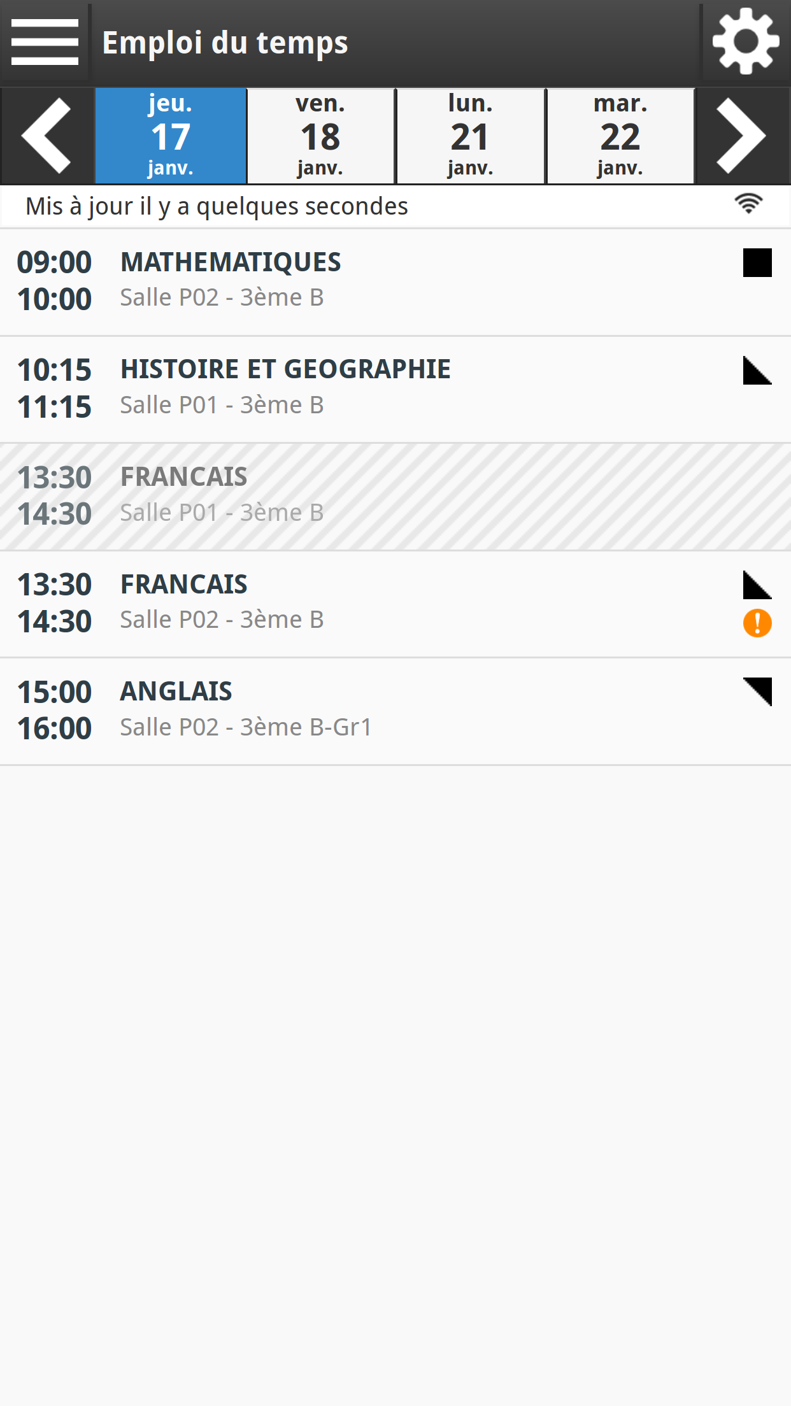Go to next days with right arrow
The width and height of the screenshot is (791, 1406).
pos(743,136)
